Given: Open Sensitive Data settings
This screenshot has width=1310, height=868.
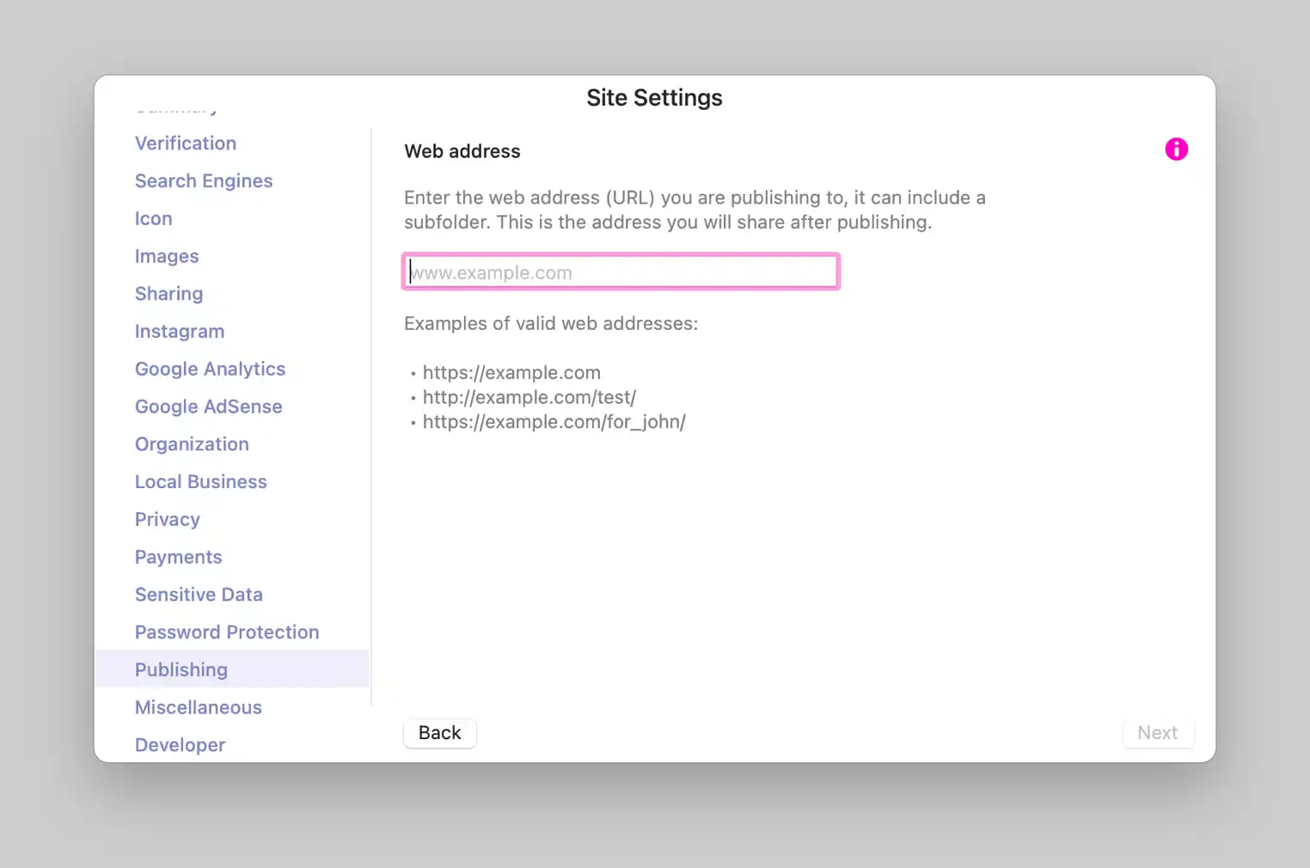Looking at the screenshot, I should pos(199,595).
